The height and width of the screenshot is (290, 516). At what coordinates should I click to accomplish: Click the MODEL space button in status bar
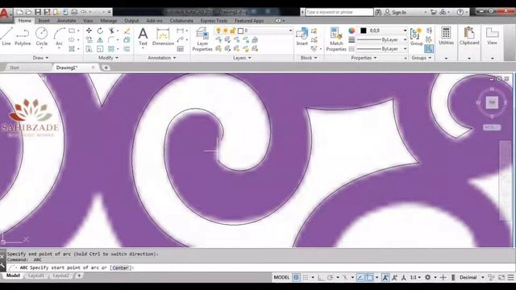pyautogui.click(x=281, y=277)
